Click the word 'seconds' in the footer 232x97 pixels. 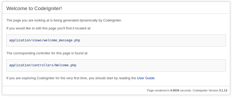click(x=186, y=90)
